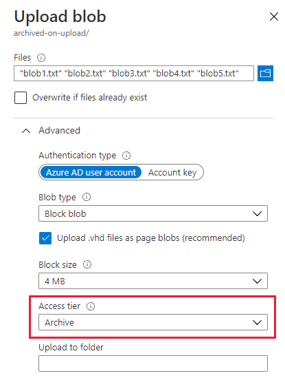Click the Upload to folder field

coord(153,363)
